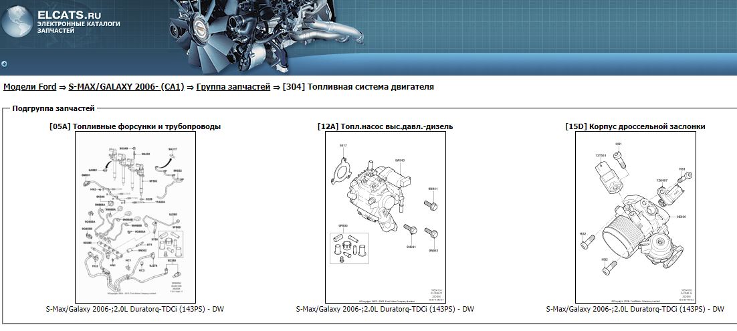This screenshot has height=331, width=737.
Task: Open S-MAX/GALAXY 2006- (CA1) breadcrumb link
Action: pos(126,87)
